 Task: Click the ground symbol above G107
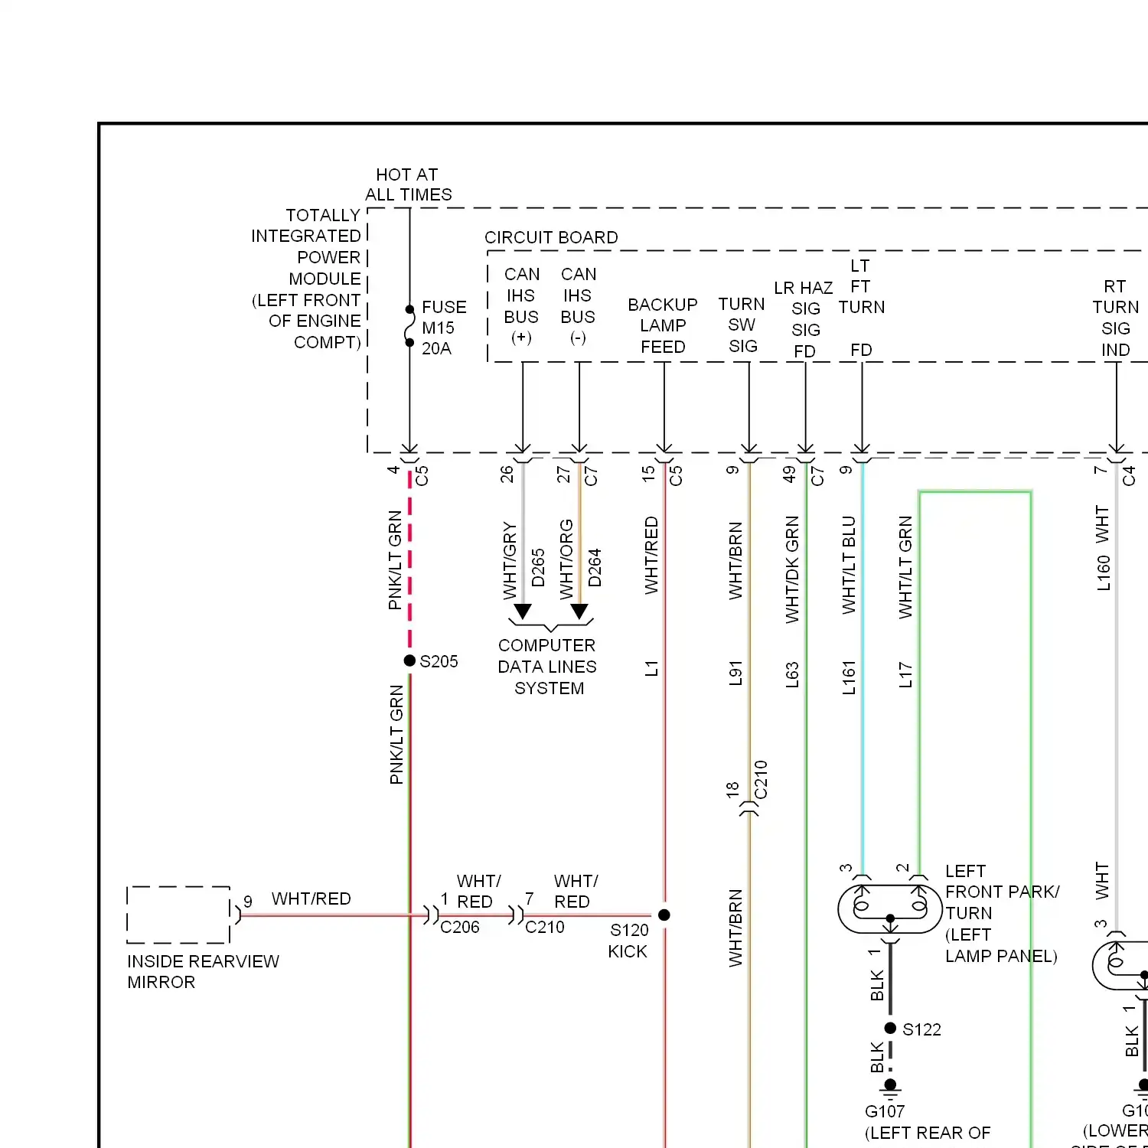coord(890,1089)
